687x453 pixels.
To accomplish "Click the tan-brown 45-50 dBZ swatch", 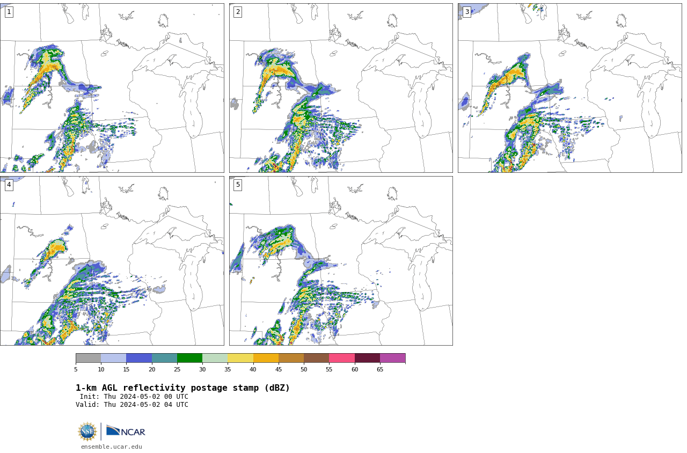I will (x=291, y=358).
